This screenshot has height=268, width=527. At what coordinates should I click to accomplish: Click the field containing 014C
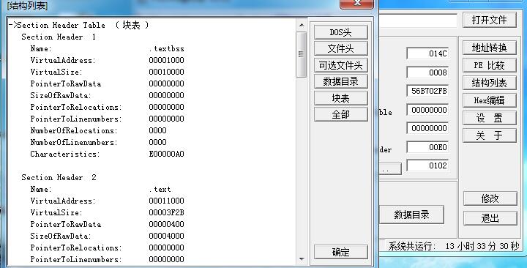coord(427,53)
